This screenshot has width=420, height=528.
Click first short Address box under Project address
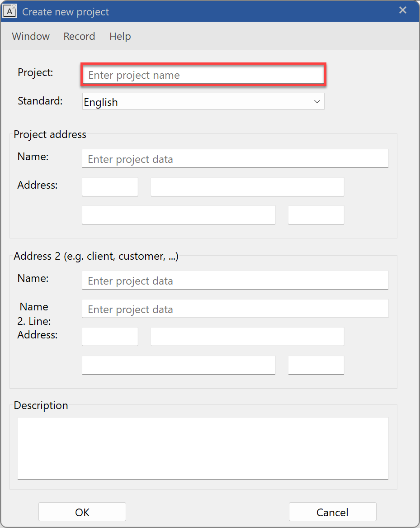(x=110, y=187)
